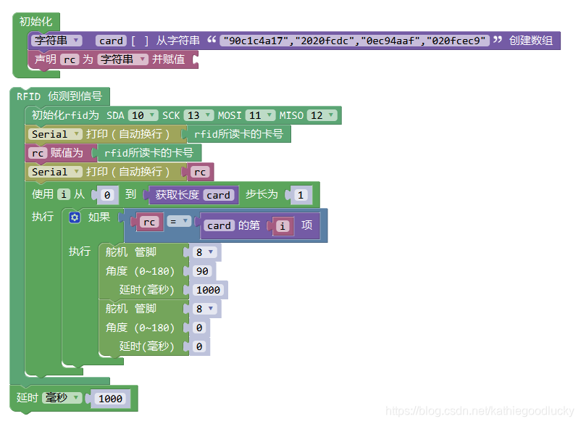Viewport: 581px width, 424px height.
Task: Edit the rc variable name in the 声明 block
Action: point(70,59)
